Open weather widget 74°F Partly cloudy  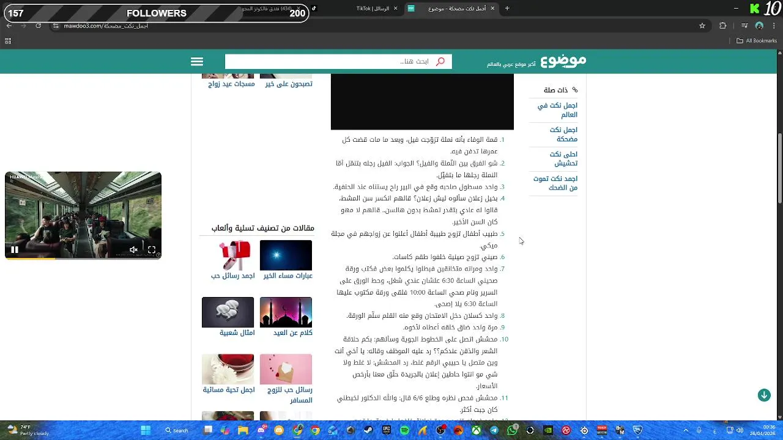pyautogui.click(x=28, y=430)
